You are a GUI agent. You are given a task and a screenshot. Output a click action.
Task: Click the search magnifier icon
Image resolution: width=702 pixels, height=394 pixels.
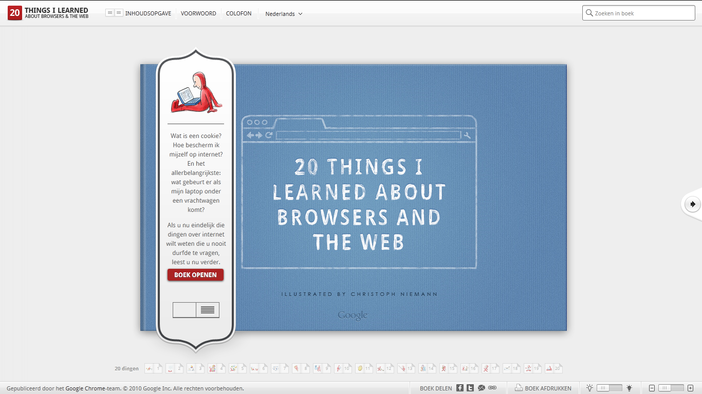pyautogui.click(x=589, y=13)
